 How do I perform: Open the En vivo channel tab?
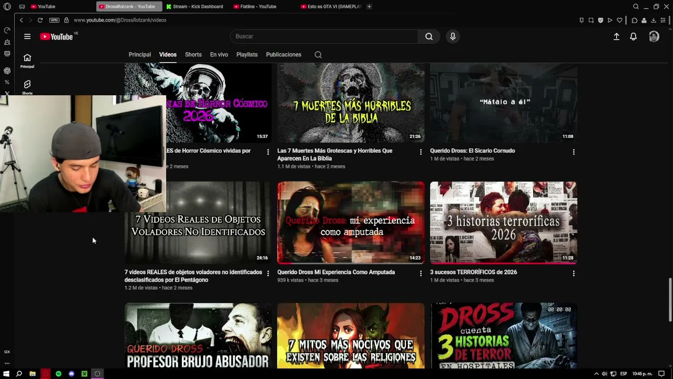[219, 55]
